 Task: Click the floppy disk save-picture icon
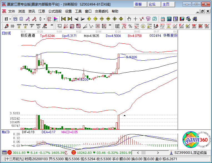182,19
